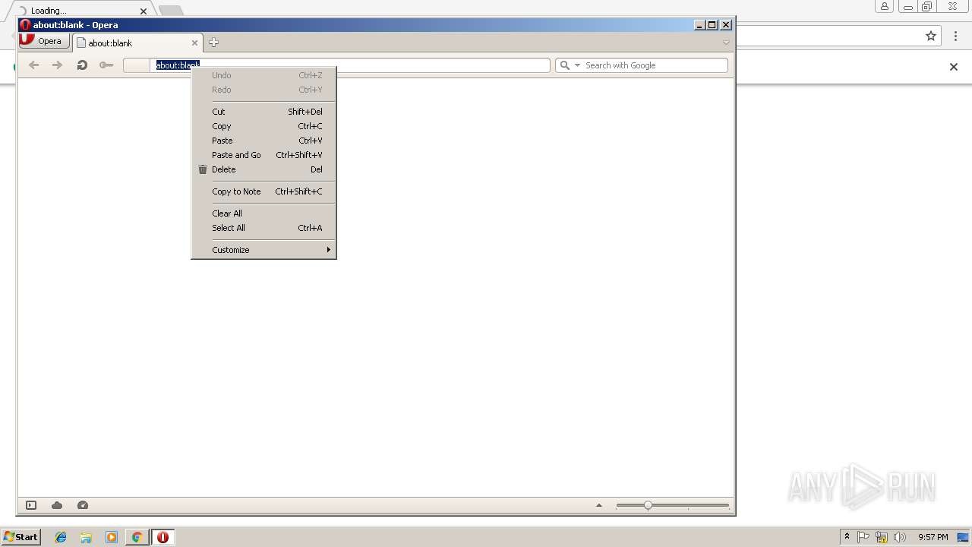Reload the page in Opera

pos(82,65)
